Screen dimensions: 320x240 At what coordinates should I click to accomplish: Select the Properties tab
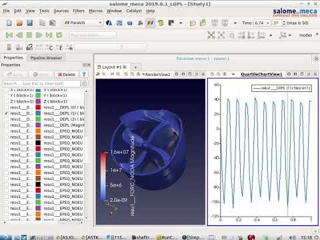point(13,57)
